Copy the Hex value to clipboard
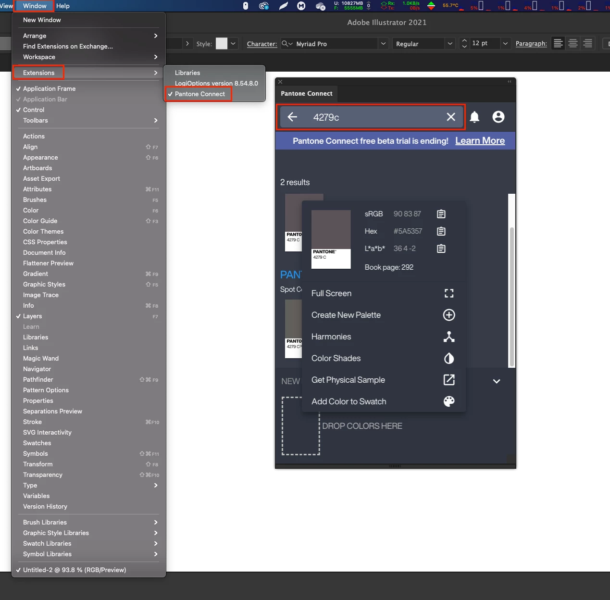This screenshot has width=610, height=600. [441, 231]
